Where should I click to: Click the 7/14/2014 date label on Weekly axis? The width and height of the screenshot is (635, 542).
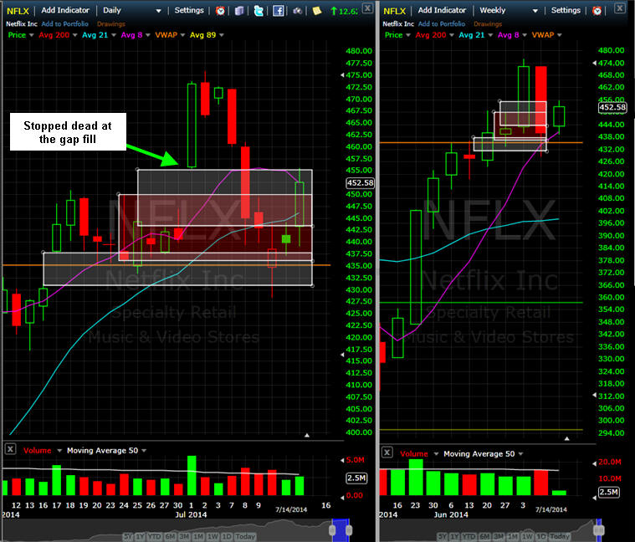tap(551, 509)
